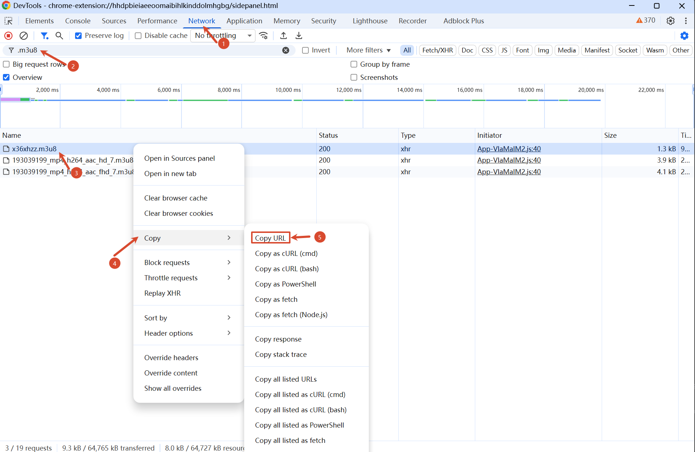Switch to the Console tab
695x452 pixels.
pyautogui.click(x=78, y=21)
